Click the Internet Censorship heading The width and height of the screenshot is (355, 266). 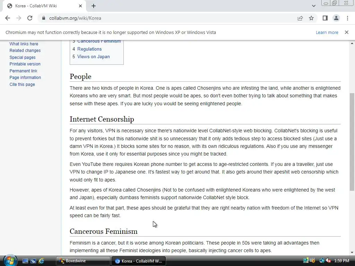102,119
